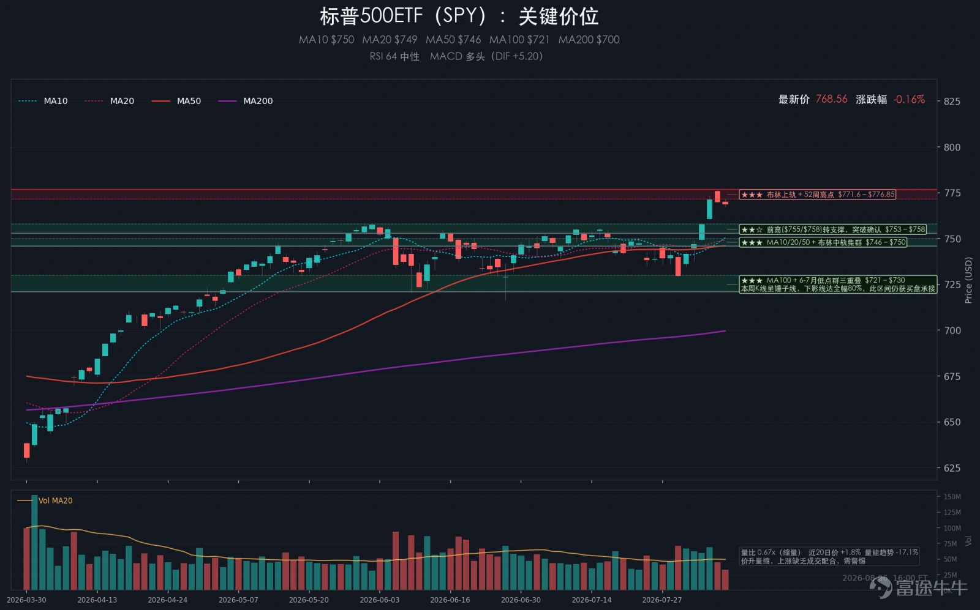The image size is (980, 610).
Task: Click the 800 price axis tick
Action: [952, 147]
